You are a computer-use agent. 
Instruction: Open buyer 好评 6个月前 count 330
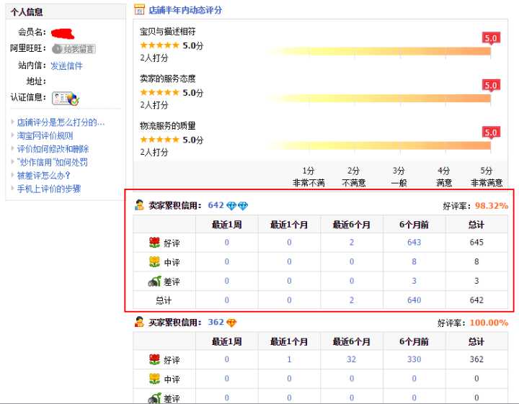[414, 359]
